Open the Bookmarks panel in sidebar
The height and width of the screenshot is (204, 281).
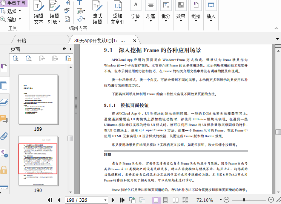pyautogui.click(x=4, y=68)
